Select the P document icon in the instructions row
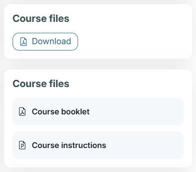 (22, 145)
